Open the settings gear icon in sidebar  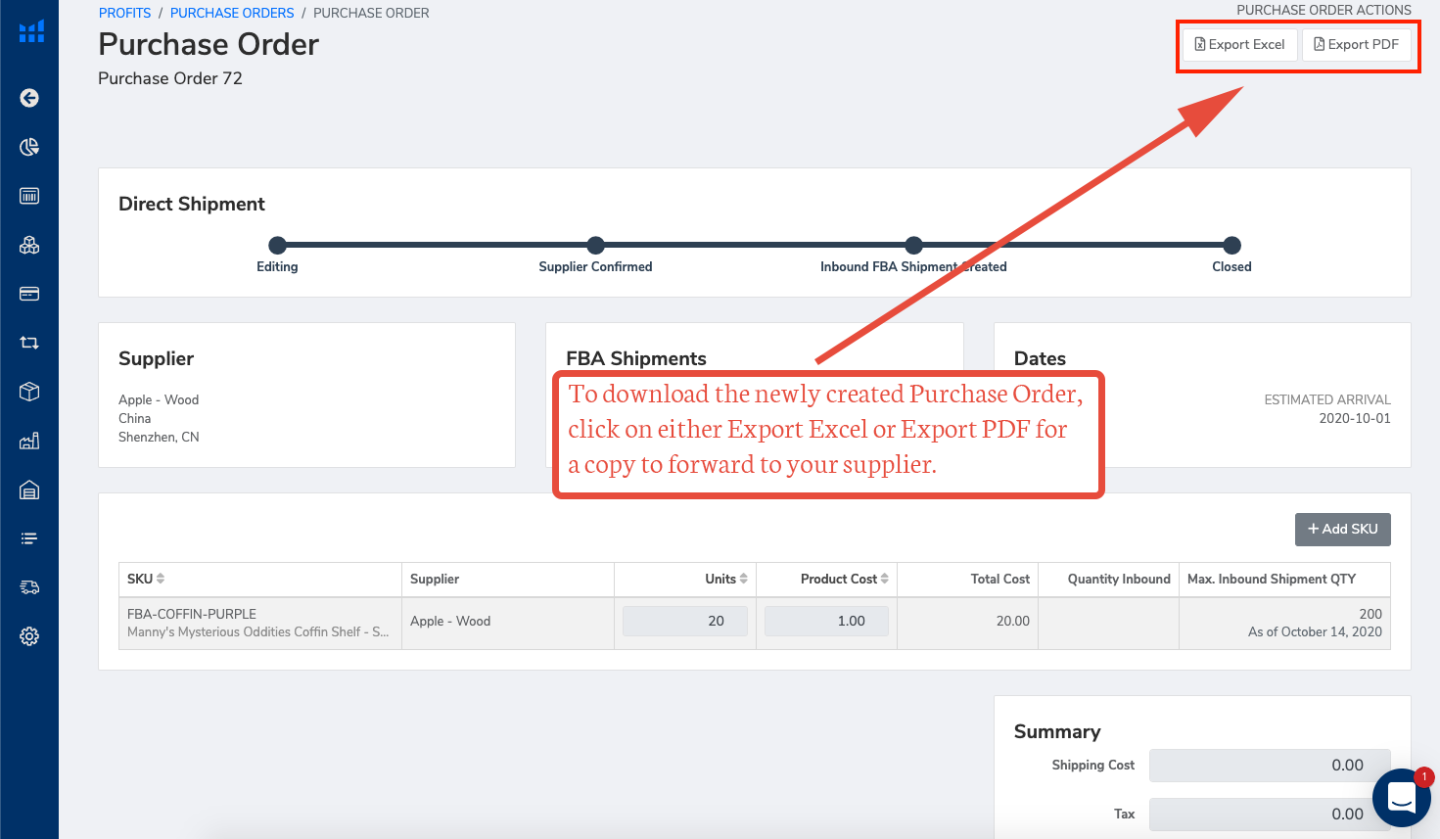click(29, 636)
